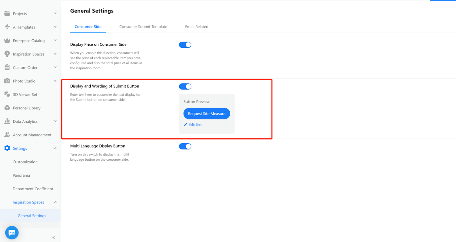Screen dimensions: 456x242
Task: Click the Data Analytics chart icon
Action: pos(7,121)
